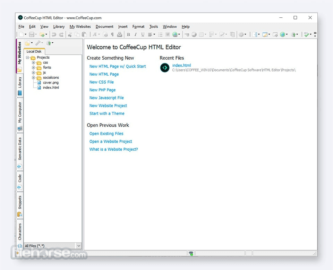Toggle Bold formatting
This screenshot has width=333, height=270.
pos(128,34)
